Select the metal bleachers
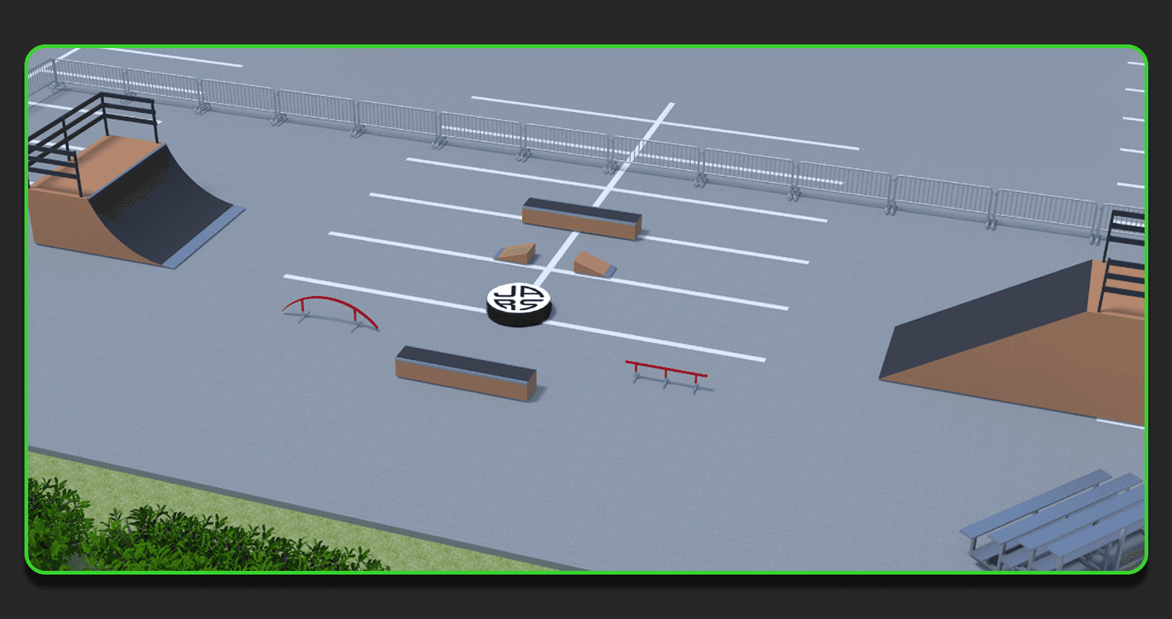1172x619 pixels. [1060, 522]
